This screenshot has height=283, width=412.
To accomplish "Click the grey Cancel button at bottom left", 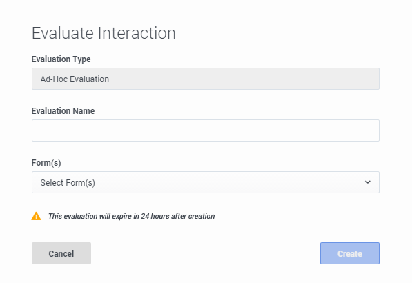I will [x=61, y=253].
